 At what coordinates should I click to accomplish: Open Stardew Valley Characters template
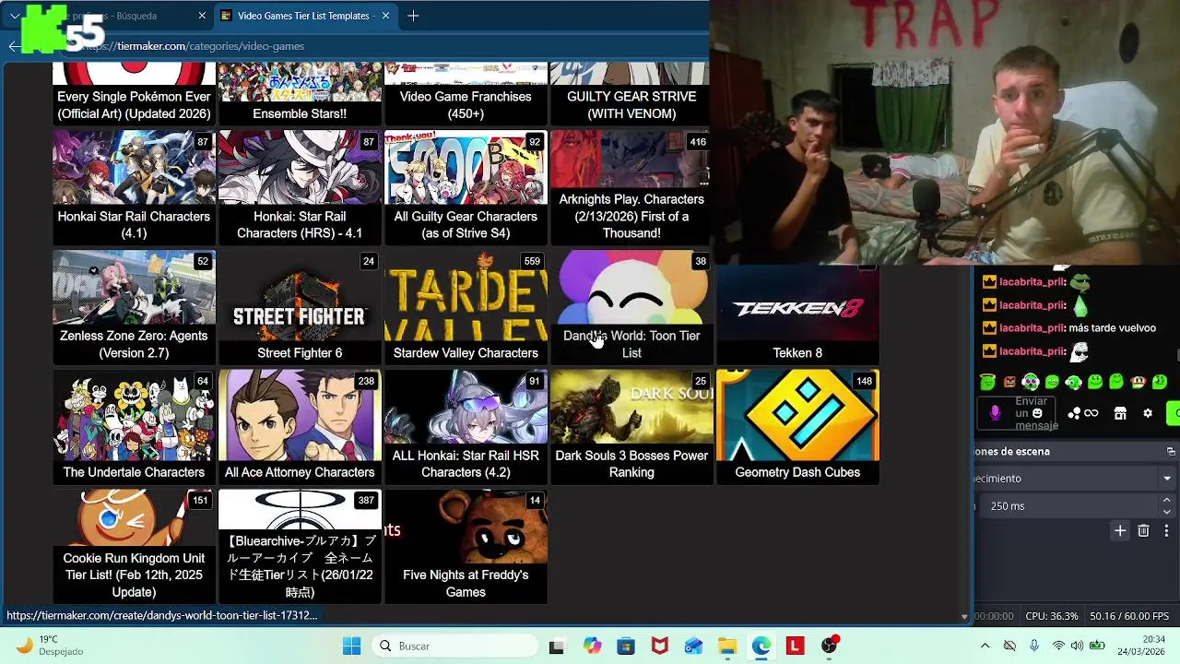click(x=466, y=307)
